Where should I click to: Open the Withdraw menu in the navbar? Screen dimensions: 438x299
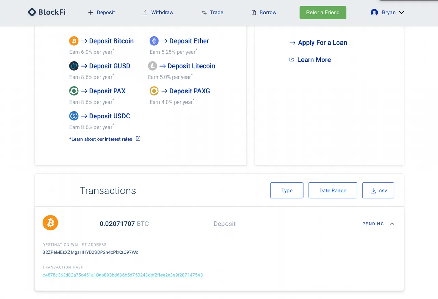pos(158,13)
